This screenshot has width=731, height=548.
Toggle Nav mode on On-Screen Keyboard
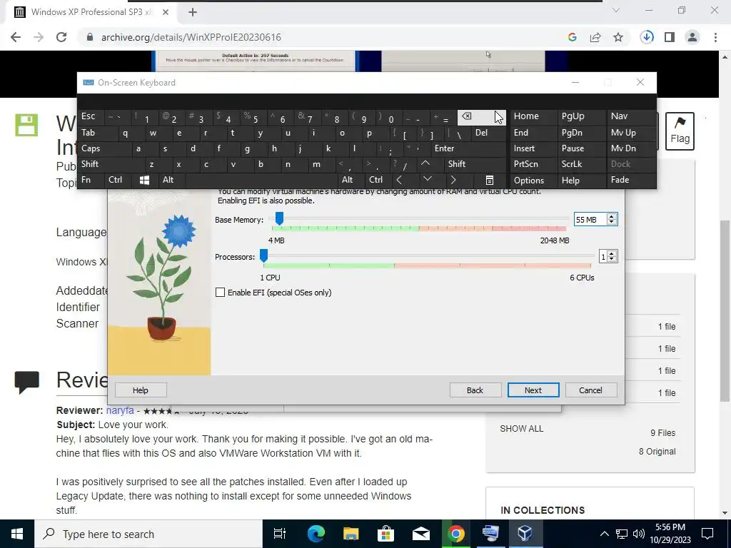tap(631, 116)
